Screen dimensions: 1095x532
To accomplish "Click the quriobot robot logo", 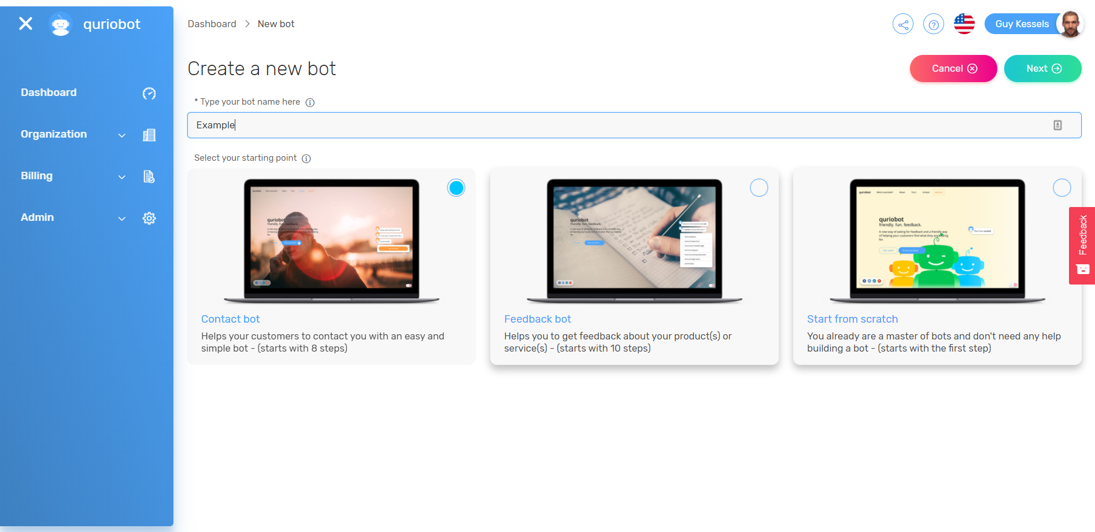I will [x=60, y=24].
